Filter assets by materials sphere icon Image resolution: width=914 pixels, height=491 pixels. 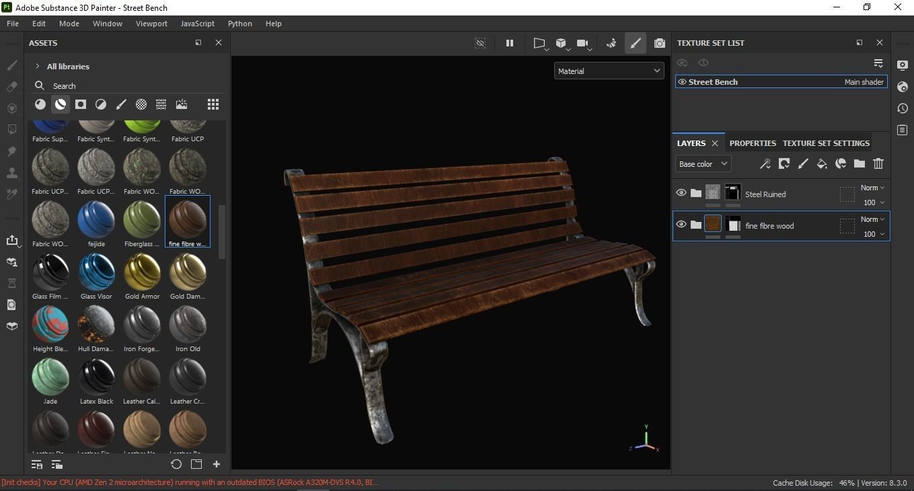coord(40,104)
